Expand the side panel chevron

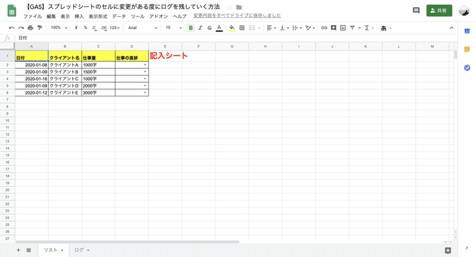pyautogui.click(x=467, y=248)
